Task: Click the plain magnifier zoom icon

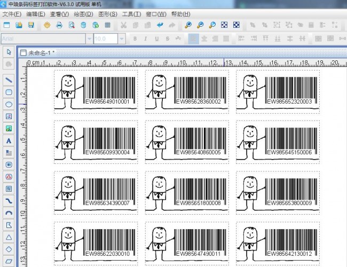Action: pos(212,25)
